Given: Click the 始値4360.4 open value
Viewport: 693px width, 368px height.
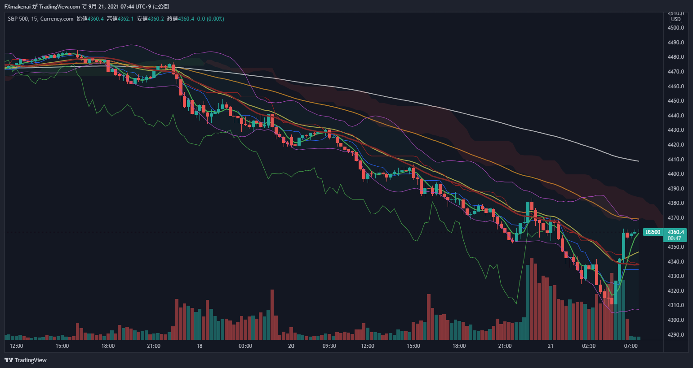Looking at the screenshot, I should (90, 19).
